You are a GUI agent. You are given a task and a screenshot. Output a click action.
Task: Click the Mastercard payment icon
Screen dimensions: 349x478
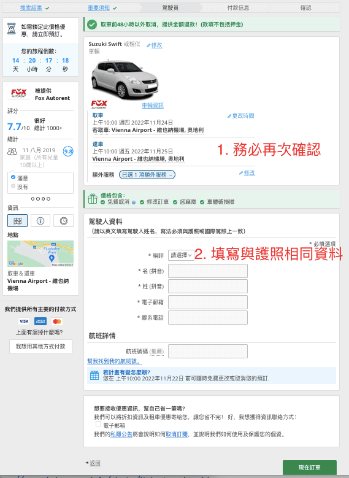click(x=56, y=322)
